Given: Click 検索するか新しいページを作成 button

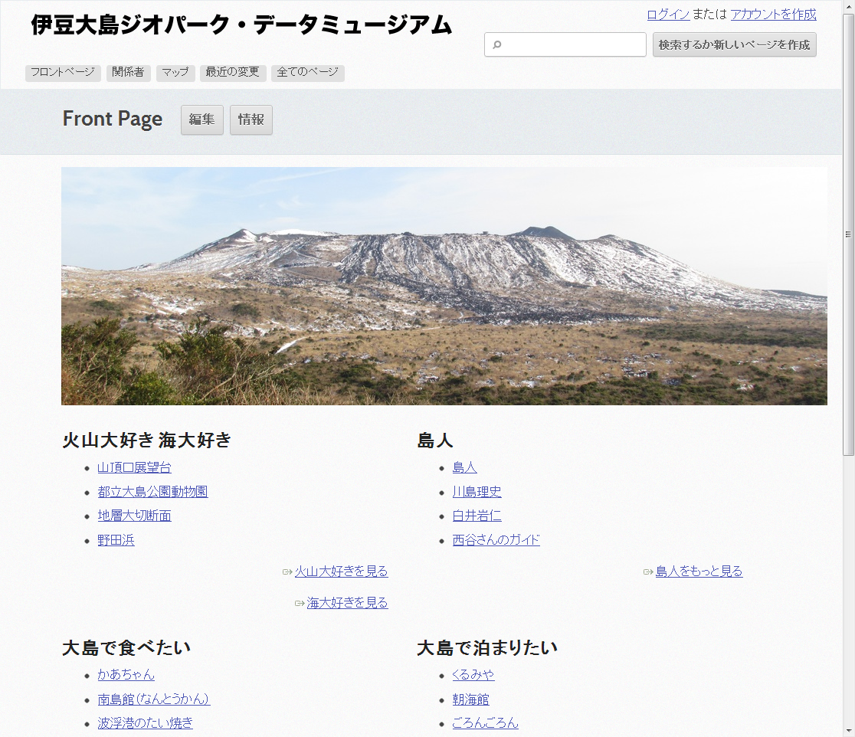Looking at the screenshot, I should click(735, 44).
